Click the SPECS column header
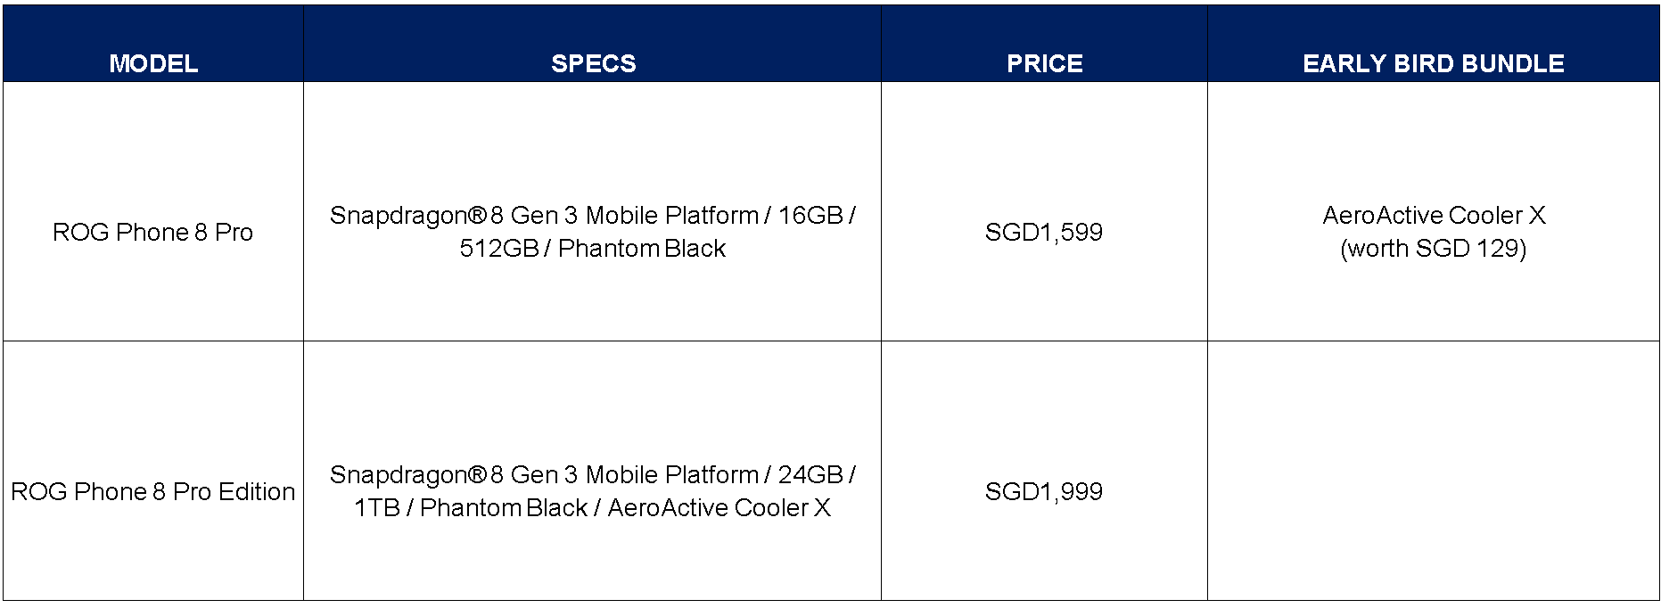Viewport: 1661px width, 608px height. click(593, 63)
